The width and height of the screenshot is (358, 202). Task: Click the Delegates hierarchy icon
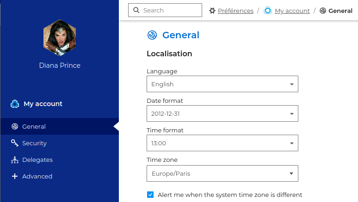(15, 160)
